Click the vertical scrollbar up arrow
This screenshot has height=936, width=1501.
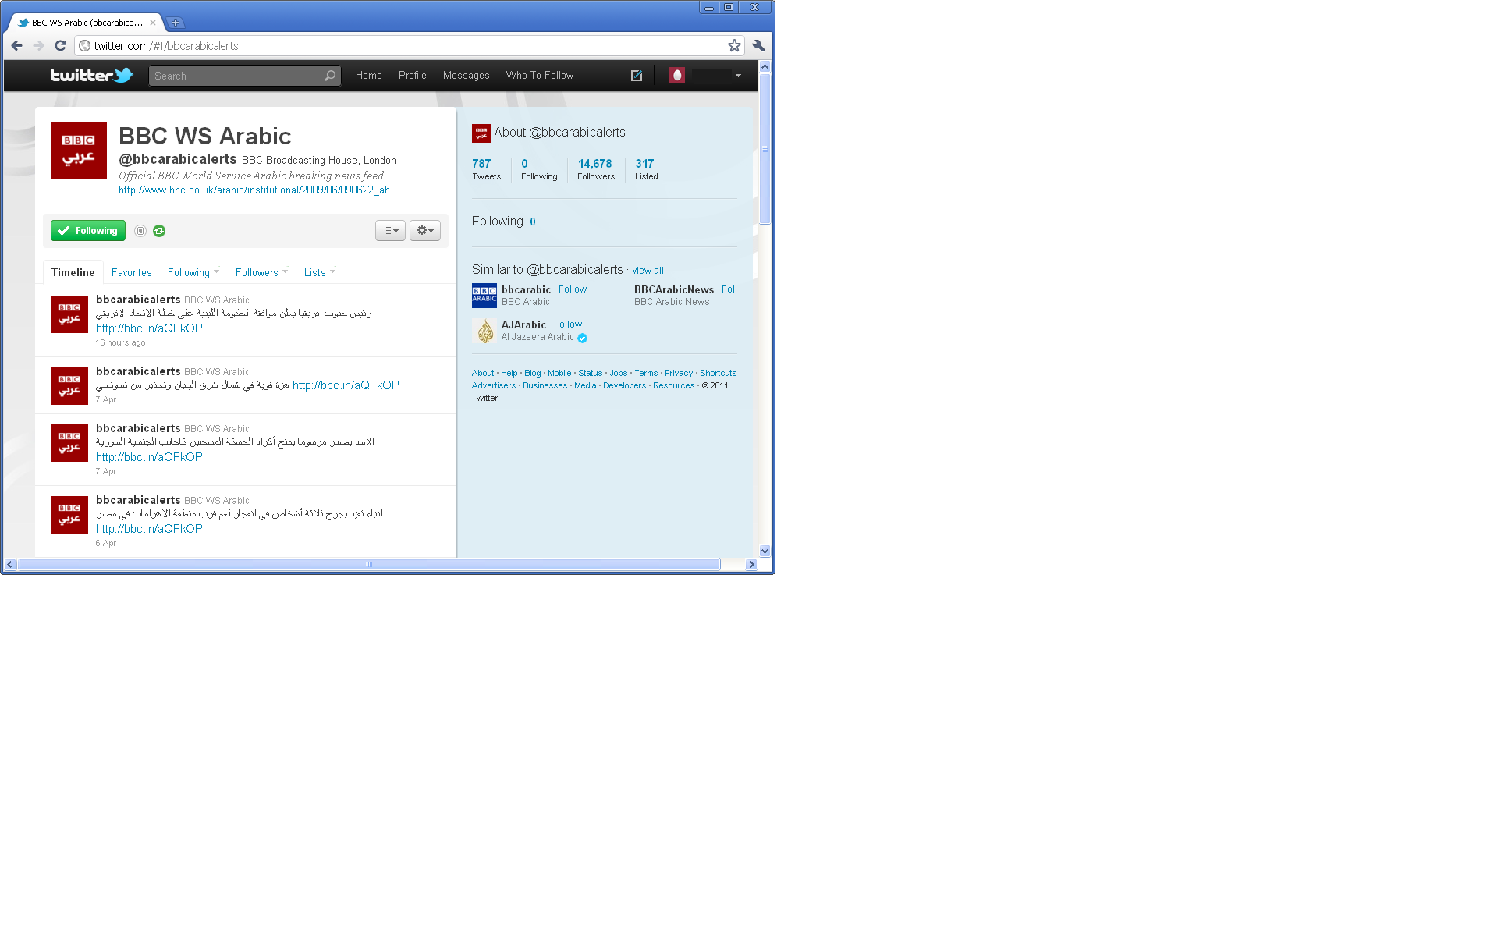click(765, 66)
